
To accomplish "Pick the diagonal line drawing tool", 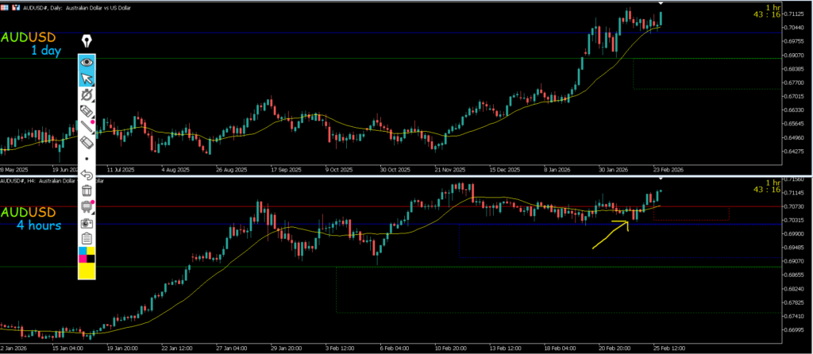I will [87, 126].
